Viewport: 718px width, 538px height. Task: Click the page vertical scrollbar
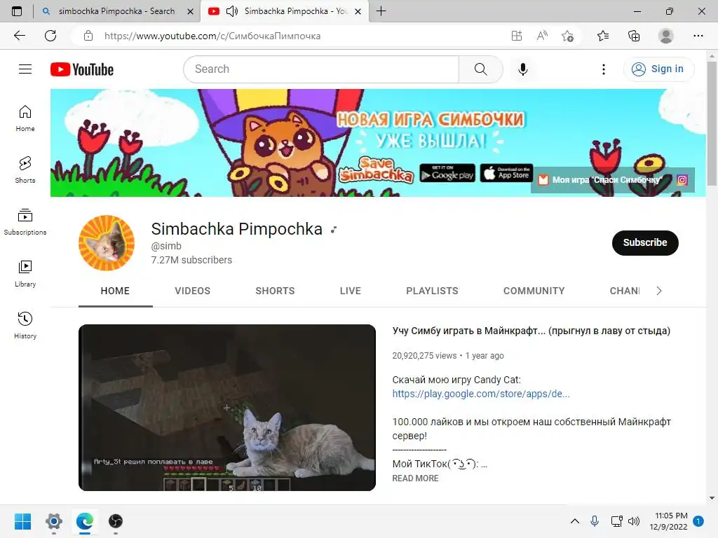[712, 123]
